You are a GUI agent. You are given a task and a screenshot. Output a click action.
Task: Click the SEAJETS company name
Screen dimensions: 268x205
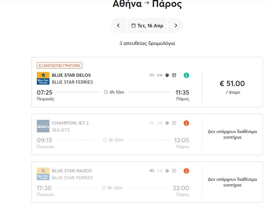[x=61, y=130]
